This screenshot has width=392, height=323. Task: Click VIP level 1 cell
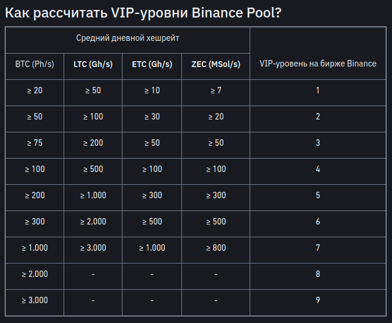pyautogui.click(x=317, y=90)
